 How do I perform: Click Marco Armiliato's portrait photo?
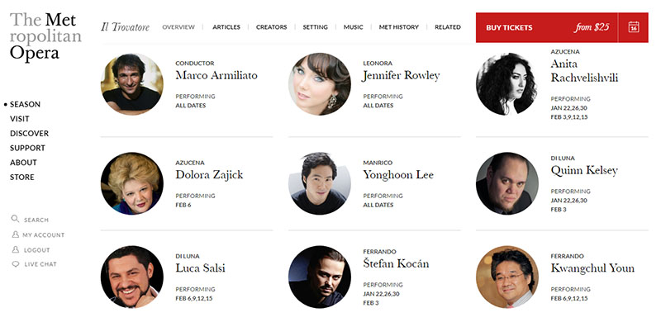[x=132, y=84]
